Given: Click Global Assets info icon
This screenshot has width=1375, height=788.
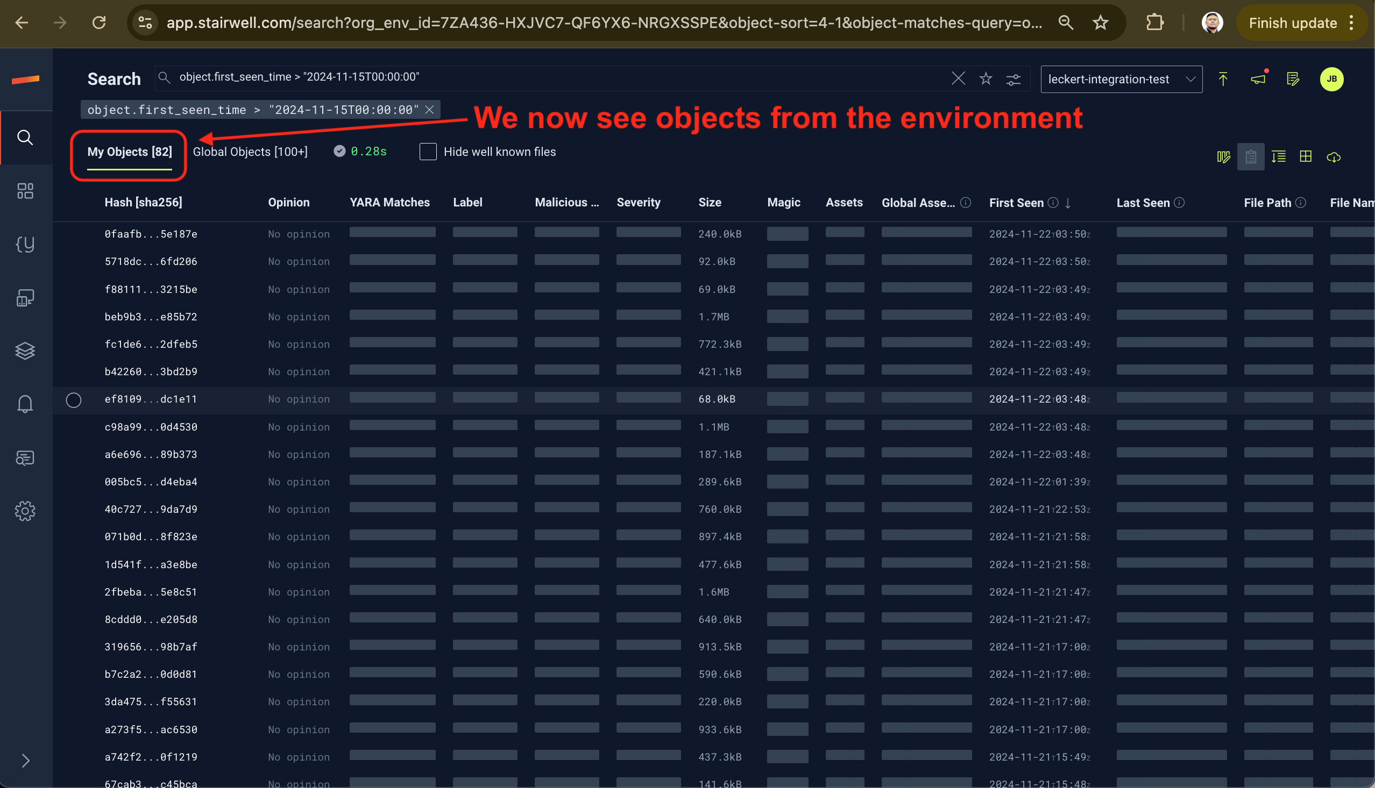Looking at the screenshot, I should pyautogui.click(x=966, y=203).
